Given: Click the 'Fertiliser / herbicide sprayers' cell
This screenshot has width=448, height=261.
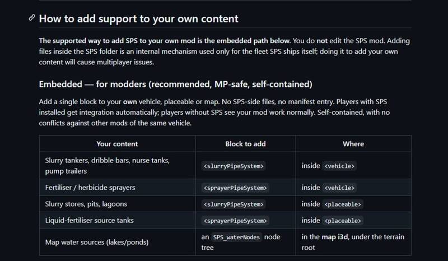Looking at the screenshot, I should click(117, 188).
